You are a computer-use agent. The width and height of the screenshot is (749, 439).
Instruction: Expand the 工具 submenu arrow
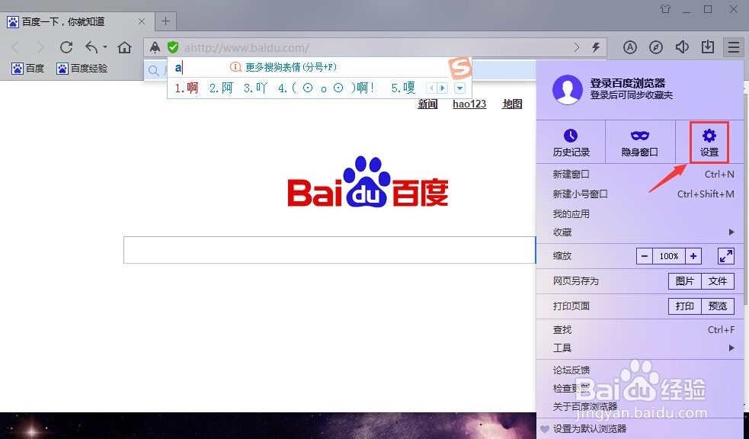(x=731, y=348)
